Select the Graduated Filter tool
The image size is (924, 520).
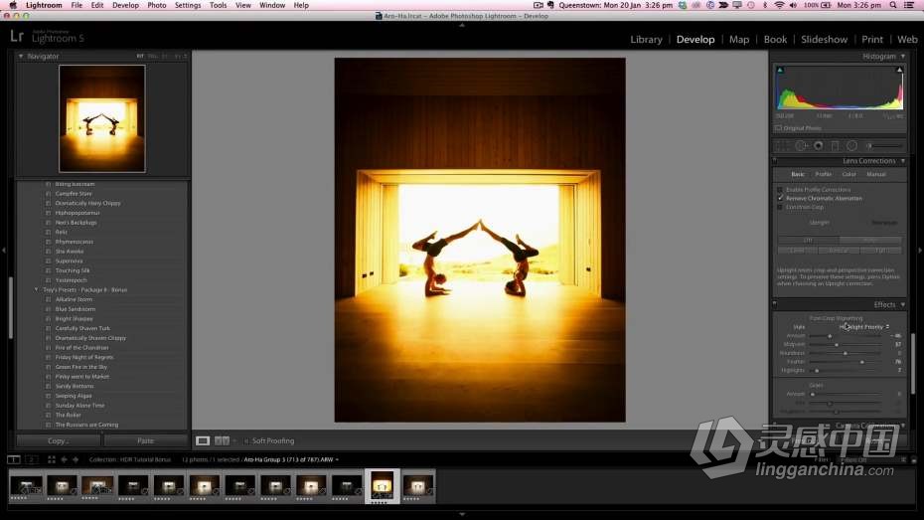coord(835,145)
